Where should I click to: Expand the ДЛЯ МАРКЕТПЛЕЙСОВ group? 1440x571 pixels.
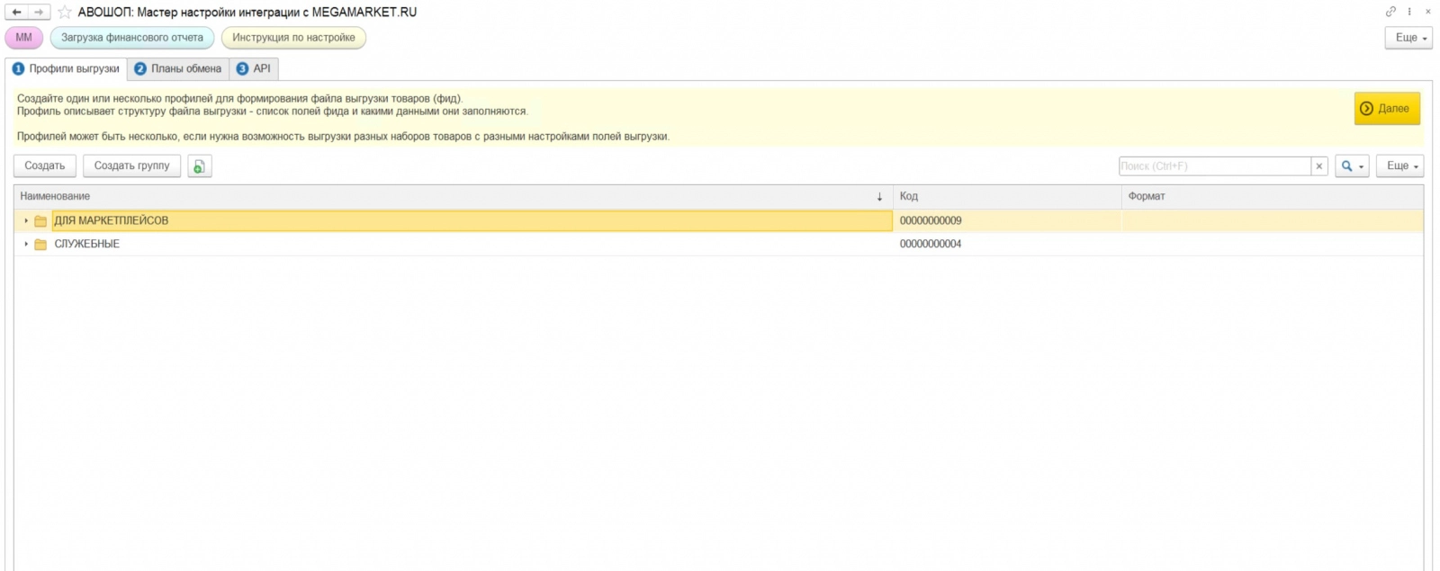point(26,221)
